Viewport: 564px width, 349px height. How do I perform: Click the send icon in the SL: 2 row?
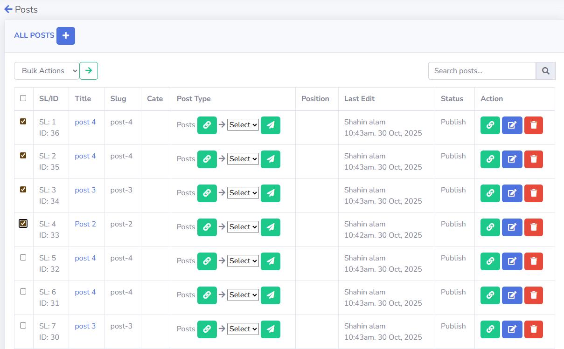tap(271, 159)
